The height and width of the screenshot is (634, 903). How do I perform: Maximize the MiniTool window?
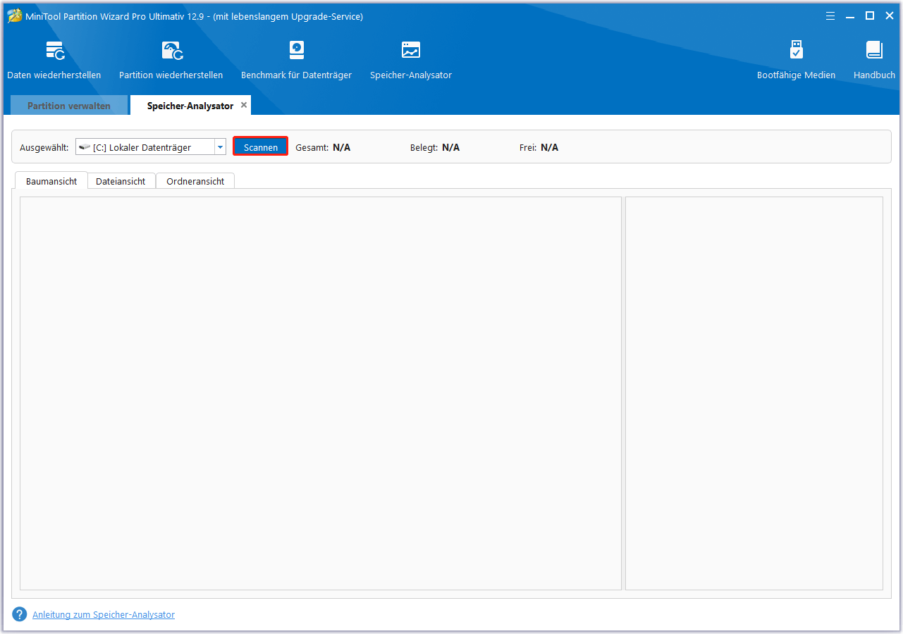pyautogui.click(x=870, y=15)
